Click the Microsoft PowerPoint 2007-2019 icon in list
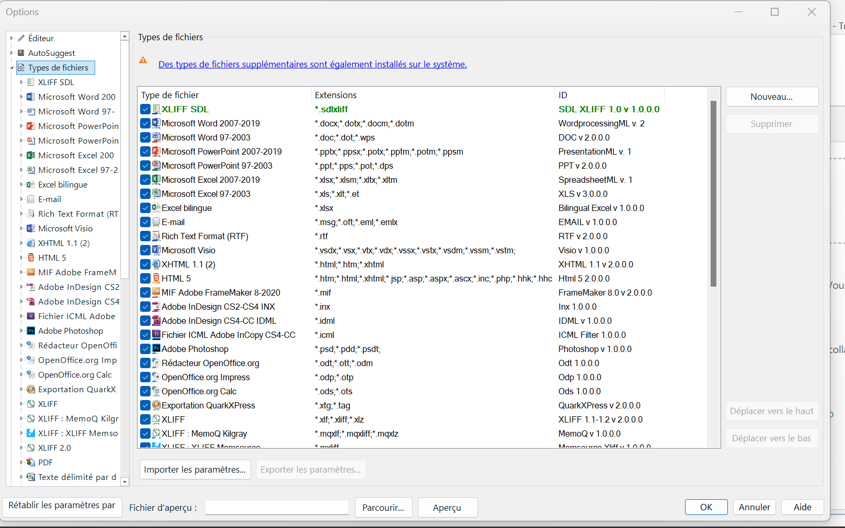The image size is (845, 528). tap(156, 151)
